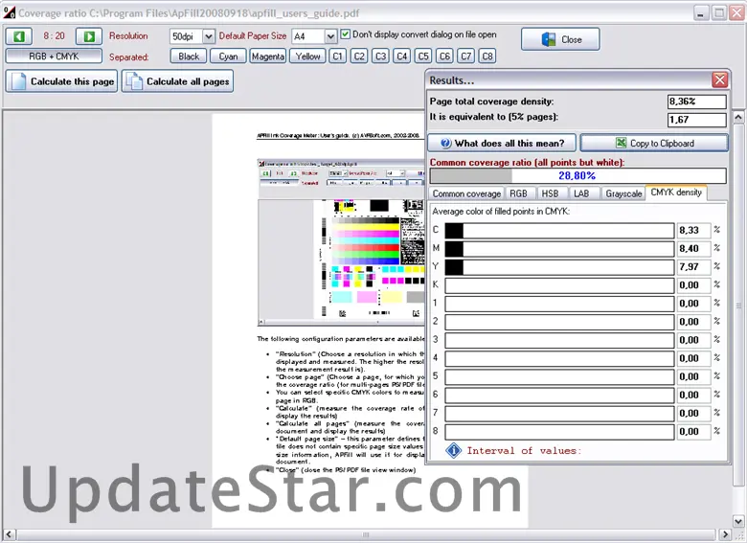Image resolution: width=747 pixels, height=543 pixels.
Task: Select the Cyan separation
Action: 228,57
